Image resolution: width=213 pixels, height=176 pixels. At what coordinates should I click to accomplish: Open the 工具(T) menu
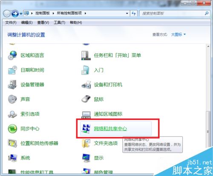59,23
